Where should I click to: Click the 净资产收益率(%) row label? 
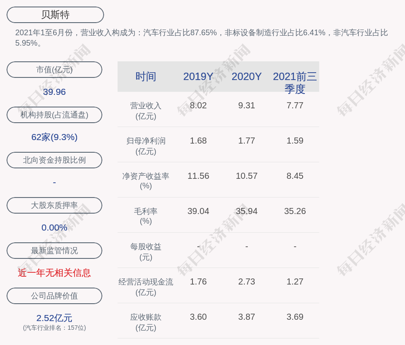point(146,181)
